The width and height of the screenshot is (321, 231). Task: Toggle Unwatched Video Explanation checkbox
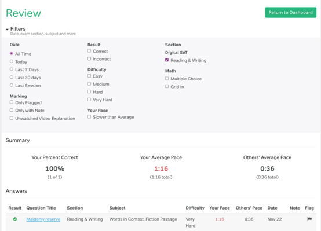click(12, 118)
